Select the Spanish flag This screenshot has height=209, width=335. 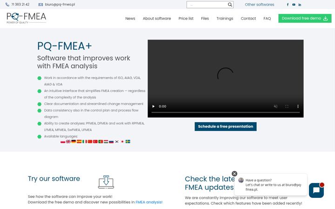click(79, 141)
